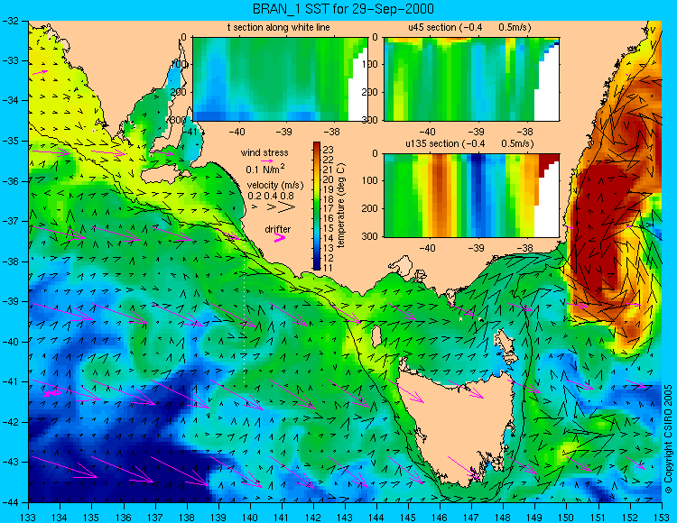Viewport: 677px width, 523px height.
Task: Click the Copyright CSIRO 2005 text
Action: click(668, 439)
